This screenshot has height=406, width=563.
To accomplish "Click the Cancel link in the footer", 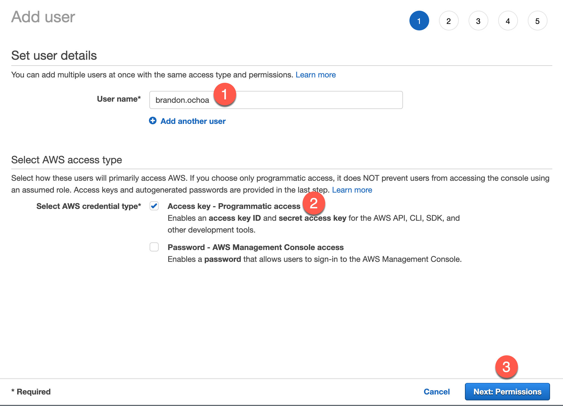I will coord(436,391).
